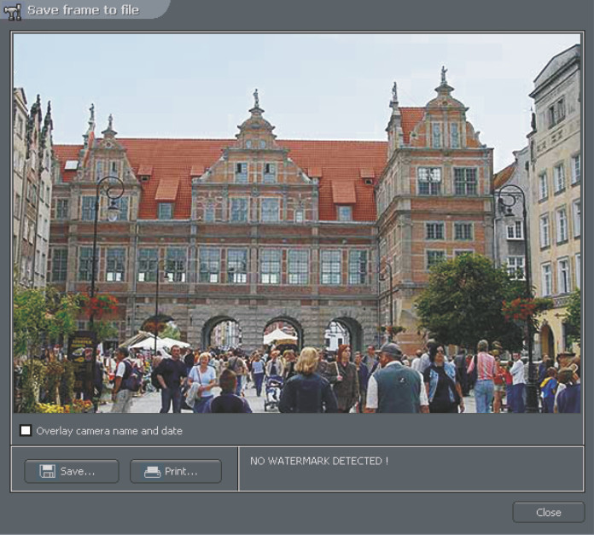This screenshot has height=535, width=594.
Task: Click the baby stroller in the preview
Action: [273, 392]
